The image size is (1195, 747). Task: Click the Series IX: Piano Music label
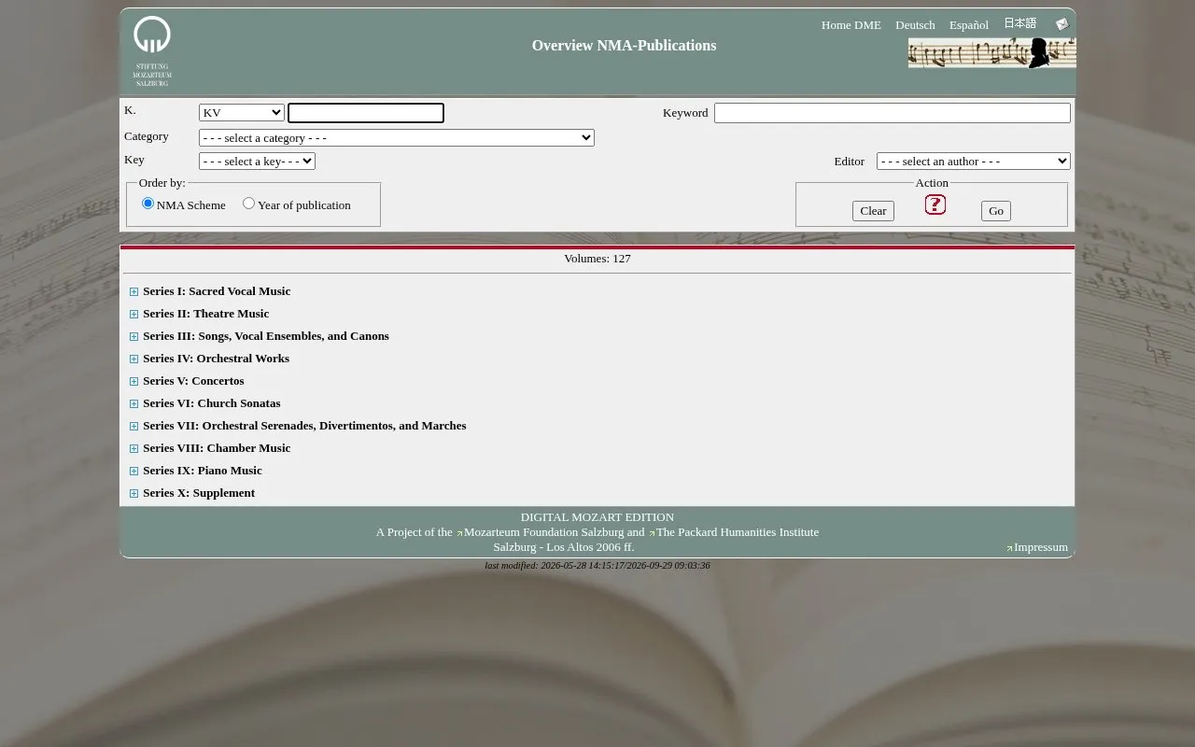(203, 471)
